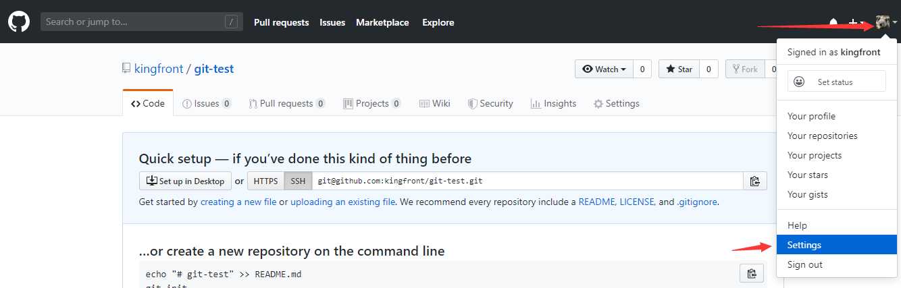The image size is (901, 288).
Task: Switch to the repository Pull requests tab
Action: (x=287, y=103)
